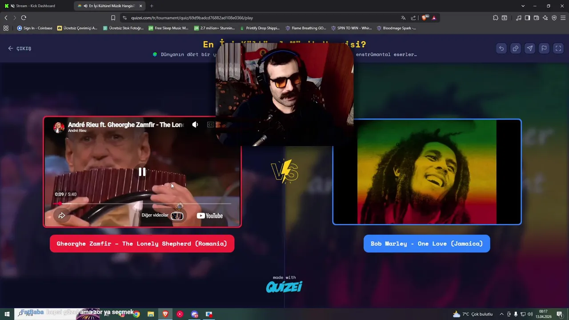Open the Ücretsiz Stok Fotoğr bookmark
Screen dimensions: 569x320
[x=123, y=28]
